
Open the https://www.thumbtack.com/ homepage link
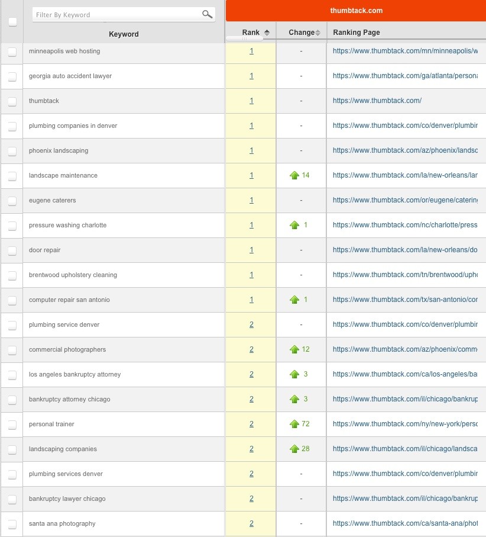377,101
